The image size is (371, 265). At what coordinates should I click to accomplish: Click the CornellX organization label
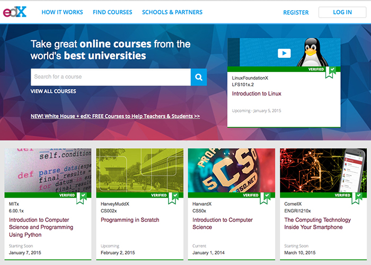(x=293, y=204)
